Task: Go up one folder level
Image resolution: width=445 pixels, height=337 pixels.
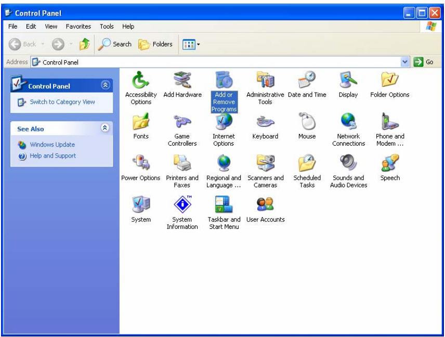Action: coord(85,44)
